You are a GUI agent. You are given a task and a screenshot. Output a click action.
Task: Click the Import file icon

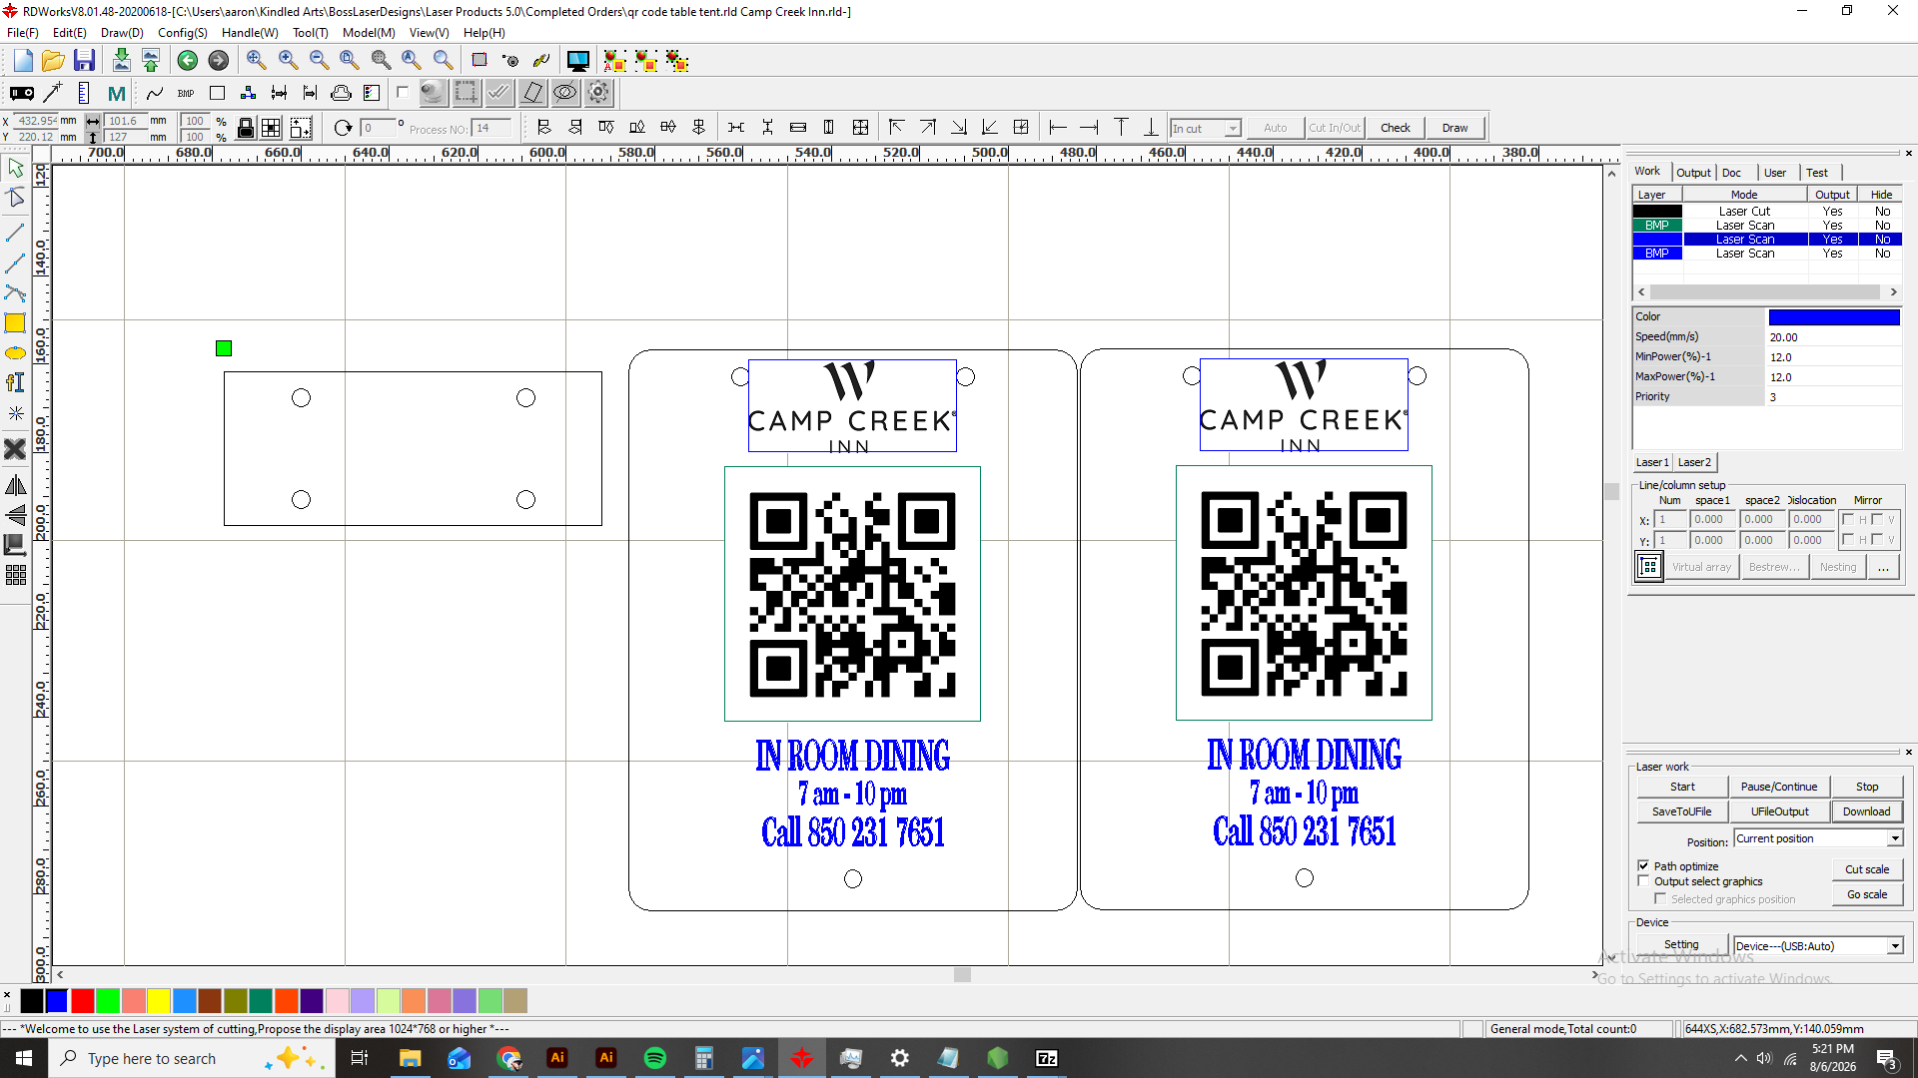121,61
